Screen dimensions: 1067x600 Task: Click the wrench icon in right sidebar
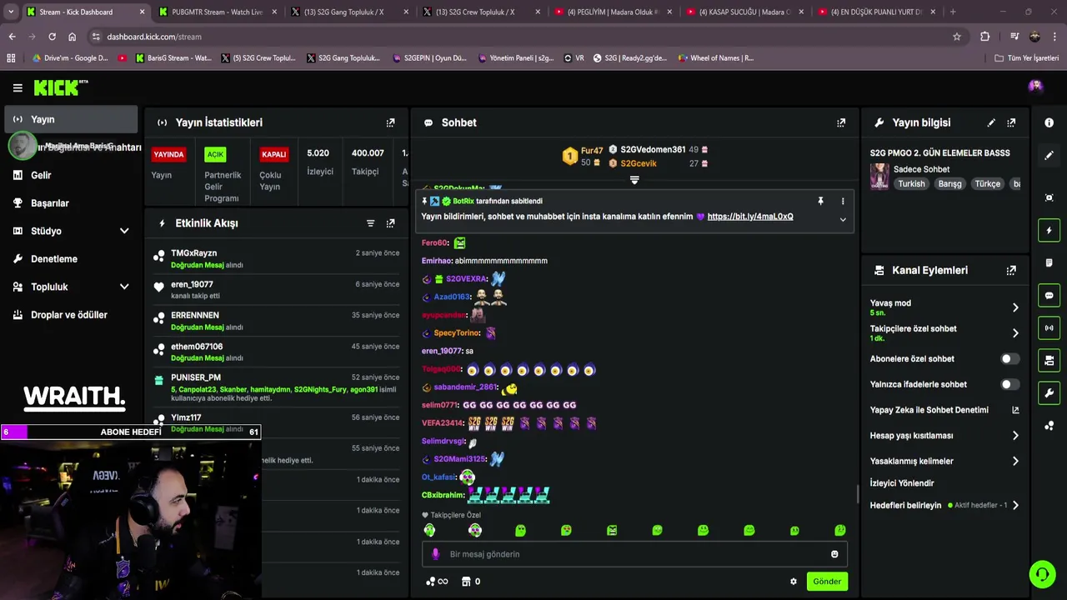pyautogui.click(x=1049, y=393)
